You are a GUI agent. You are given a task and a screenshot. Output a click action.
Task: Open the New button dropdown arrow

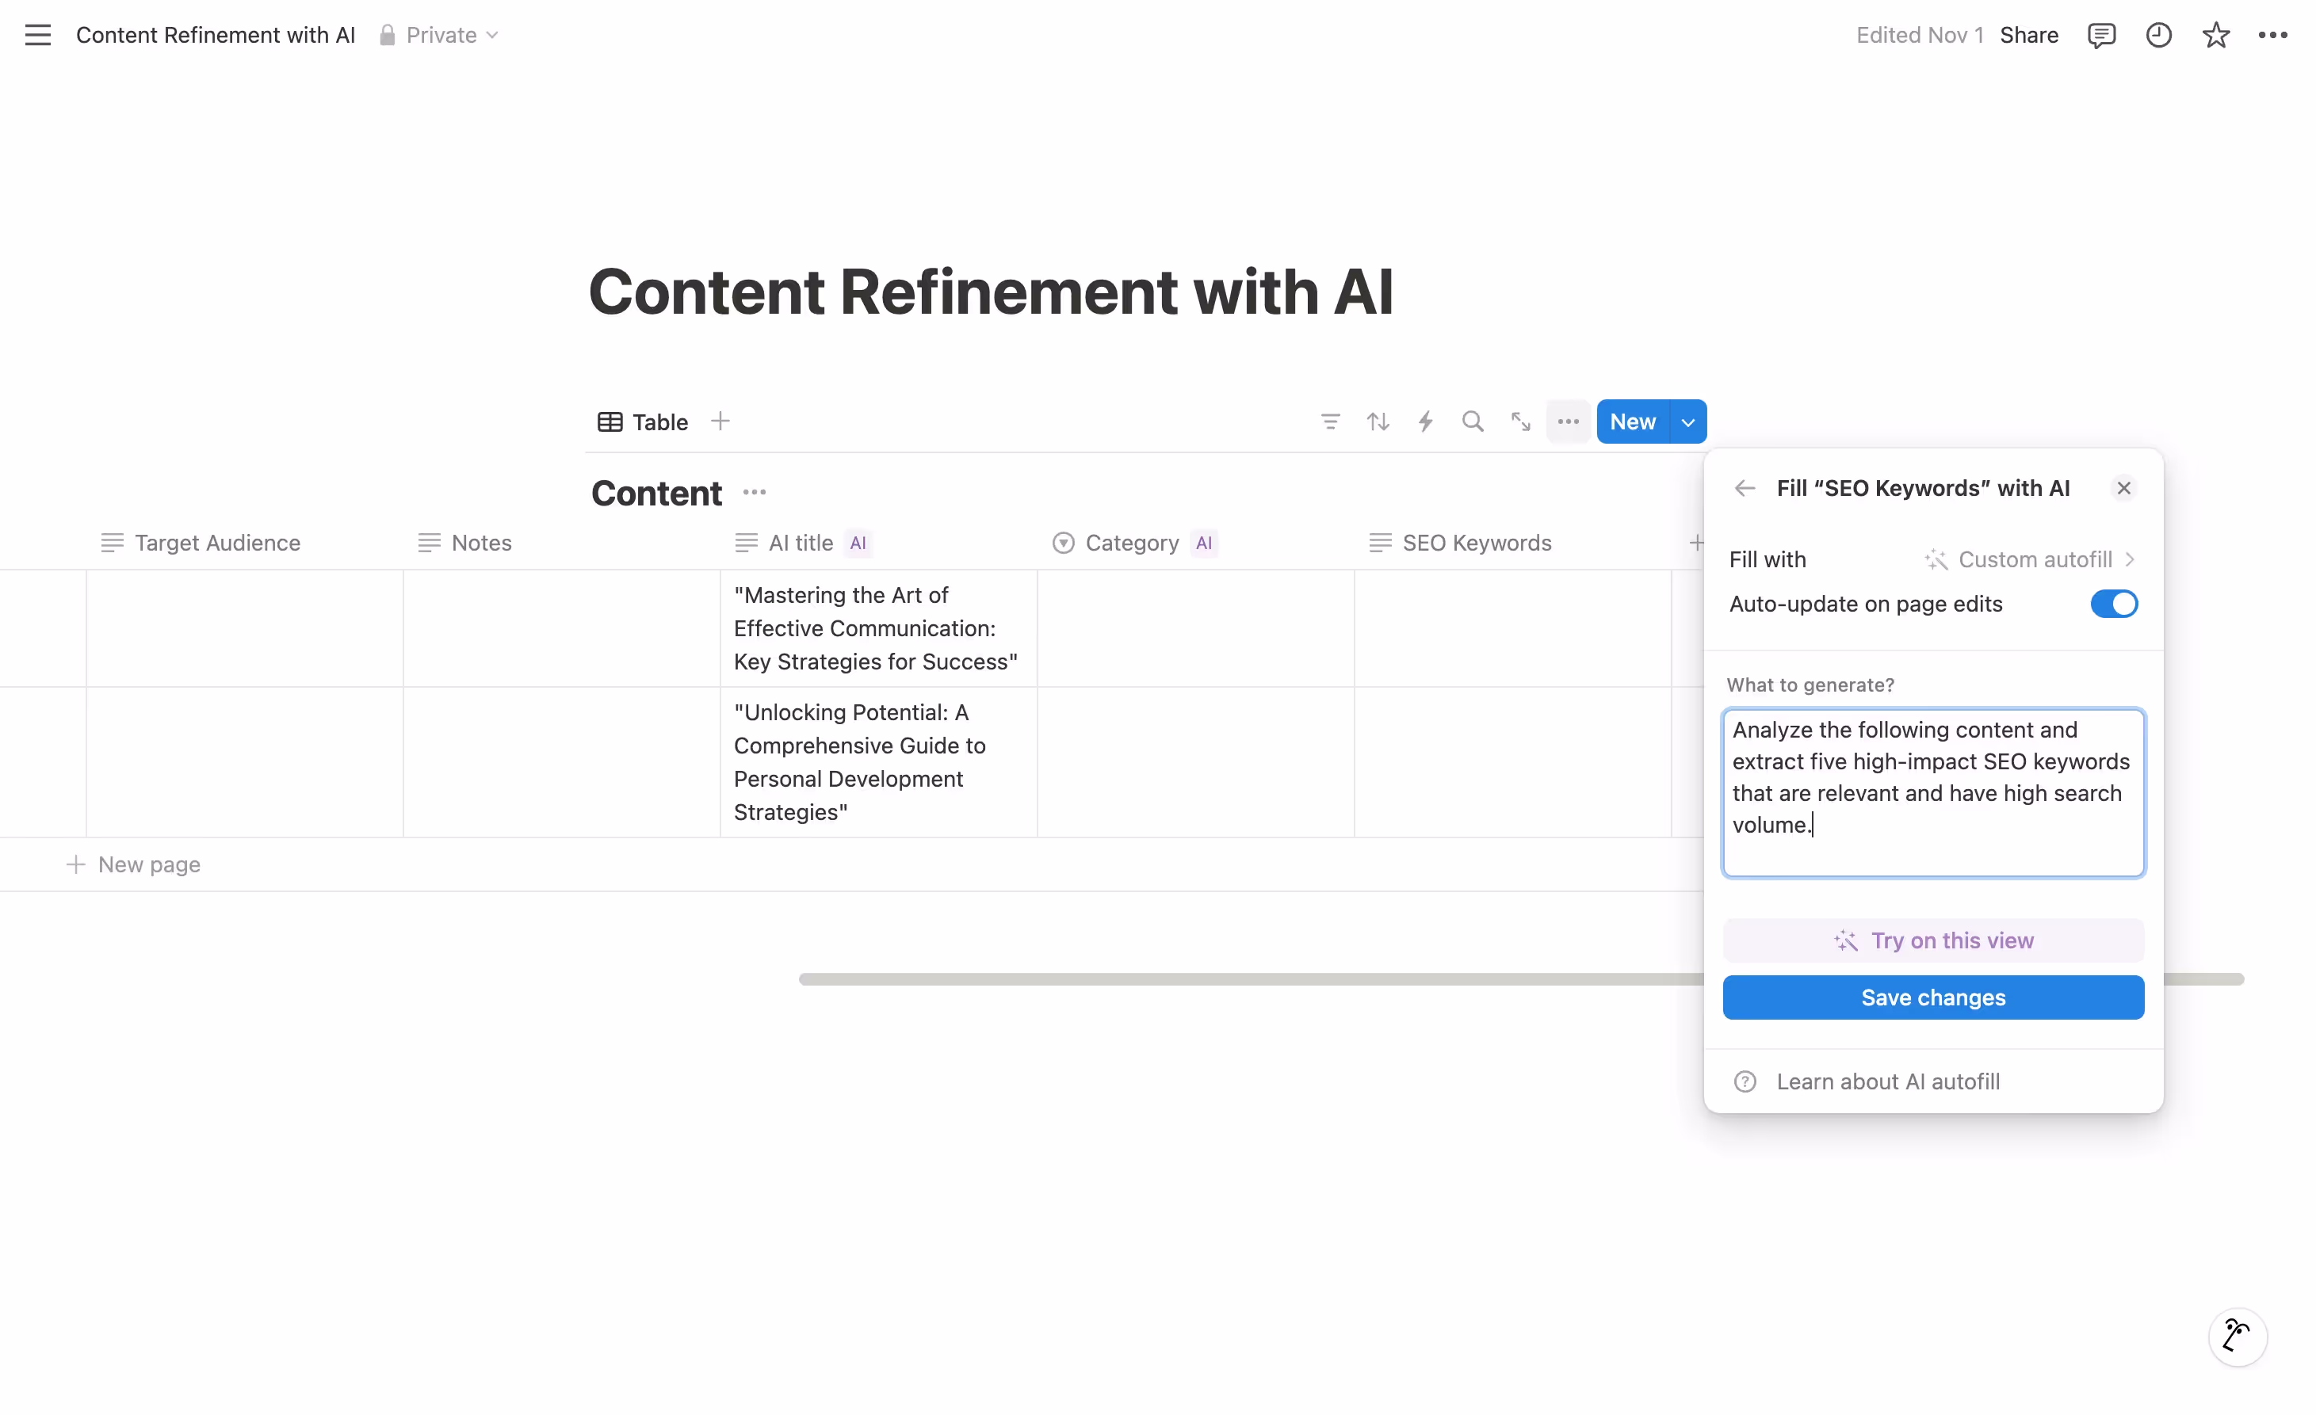tap(1688, 421)
